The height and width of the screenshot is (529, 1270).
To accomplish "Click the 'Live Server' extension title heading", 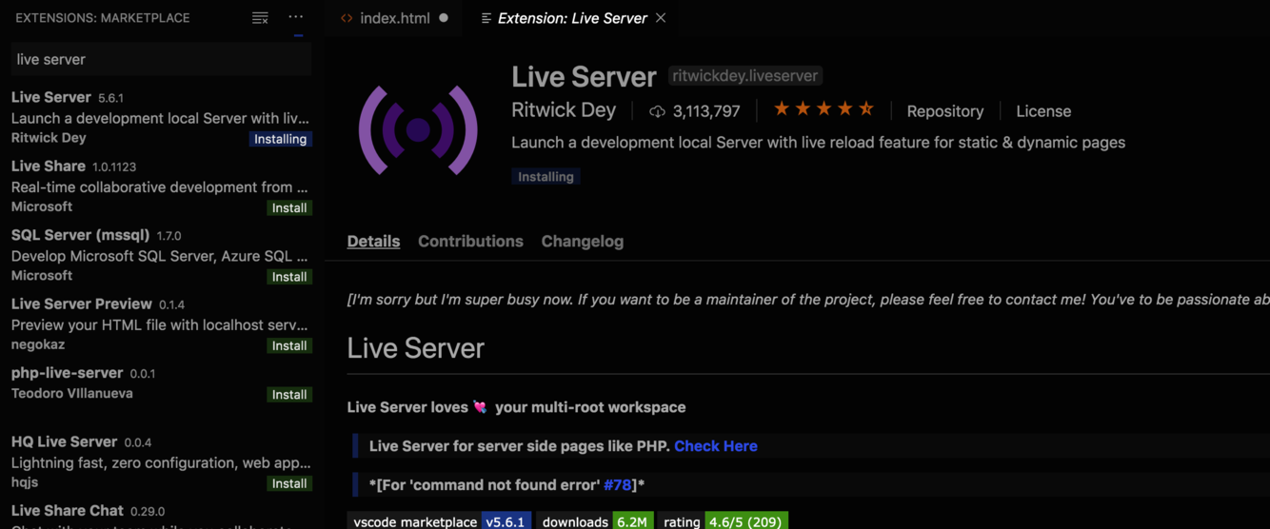I will 584,76.
